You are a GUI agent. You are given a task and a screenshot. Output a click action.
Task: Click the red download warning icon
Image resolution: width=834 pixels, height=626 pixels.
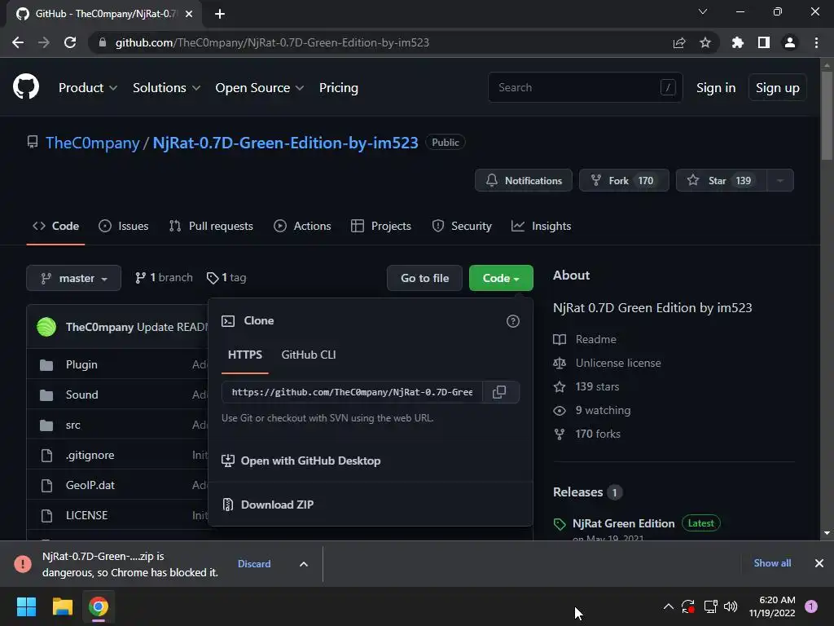(x=22, y=564)
